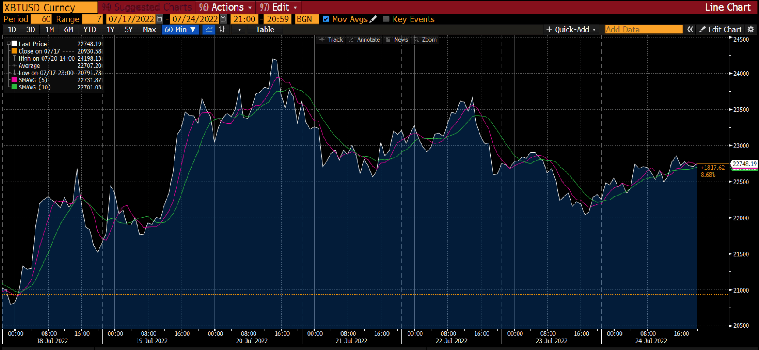Select the line chart type icon

[209, 29]
